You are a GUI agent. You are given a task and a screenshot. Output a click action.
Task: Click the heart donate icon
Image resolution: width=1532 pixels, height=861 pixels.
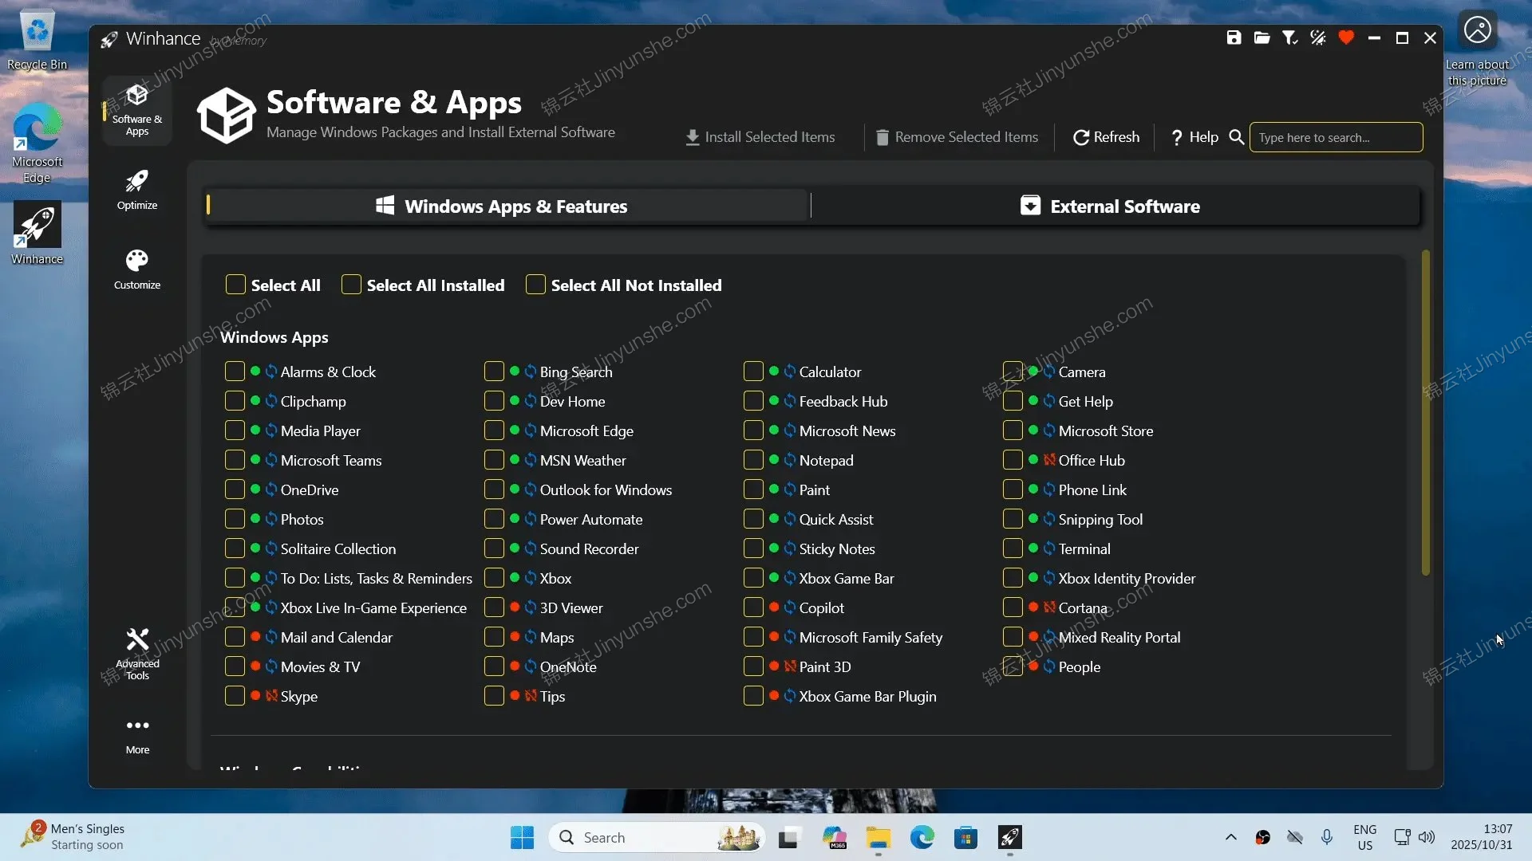point(1346,37)
